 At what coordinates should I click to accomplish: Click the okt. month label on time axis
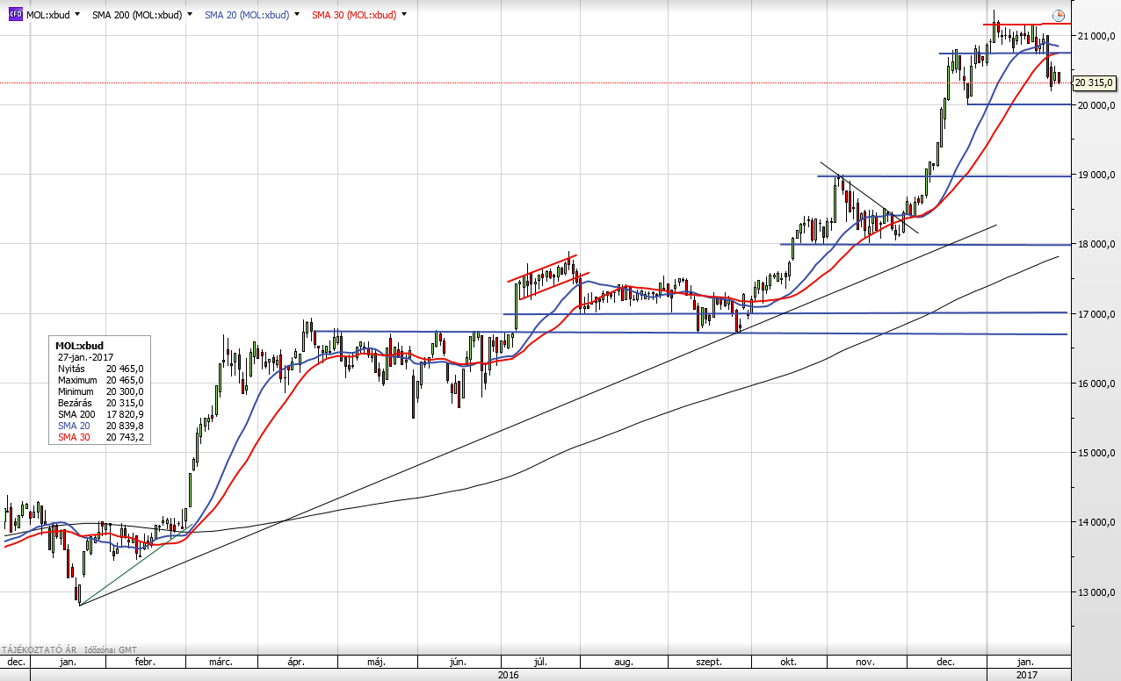pos(786,662)
